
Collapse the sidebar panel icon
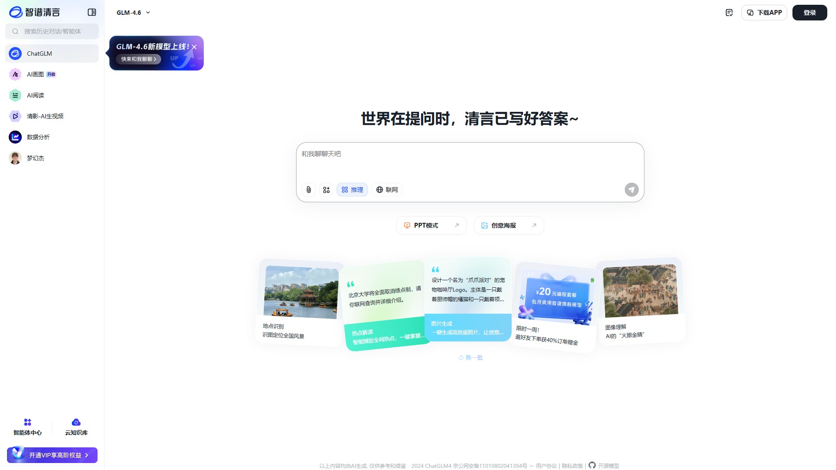point(92,12)
